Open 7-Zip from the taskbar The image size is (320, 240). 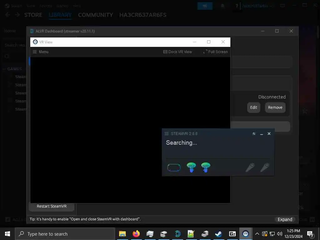pyautogui.click(x=232, y=234)
